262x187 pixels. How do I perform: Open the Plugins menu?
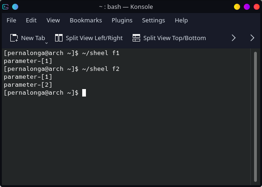coord(122,21)
